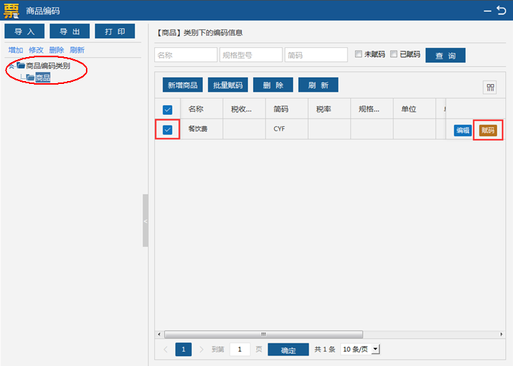Uncheck the select-all header checkbox

(168, 109)
